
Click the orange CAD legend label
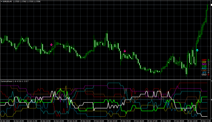coord(204,70)
